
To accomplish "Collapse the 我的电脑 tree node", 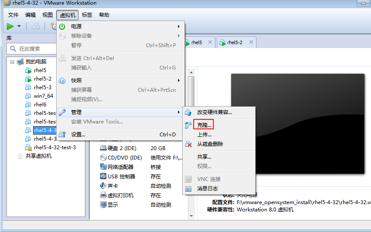I will (12, 62).
